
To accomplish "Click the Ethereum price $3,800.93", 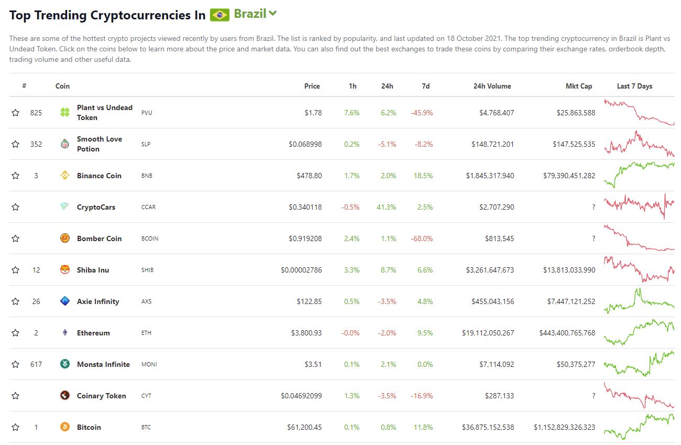I will (306, 333).
